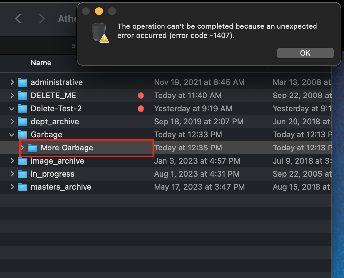Image resolution: width=344 pixels, height=278 pixels.
Task: Select the Delete-Test-2 folder icon
Action: (22, 109)
